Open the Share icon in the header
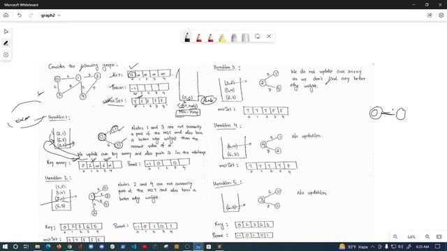This screenshot has height=251, width=447. [x=430, y=15]
